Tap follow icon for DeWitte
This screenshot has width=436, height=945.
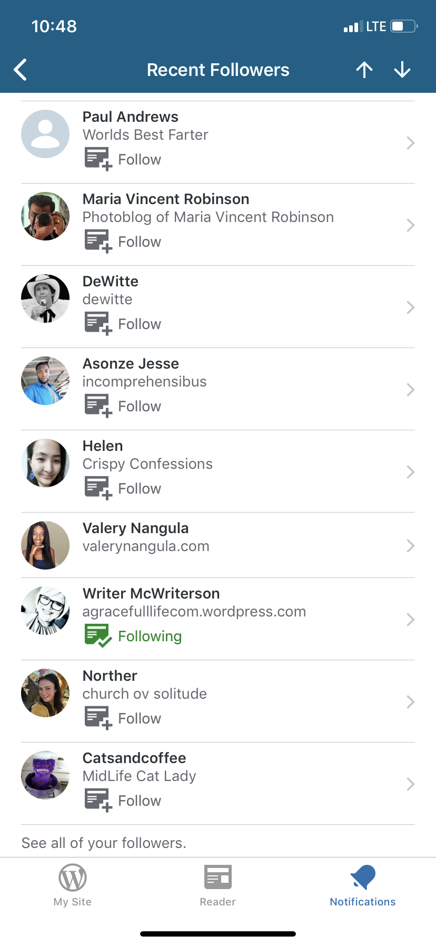click(98, 323)
